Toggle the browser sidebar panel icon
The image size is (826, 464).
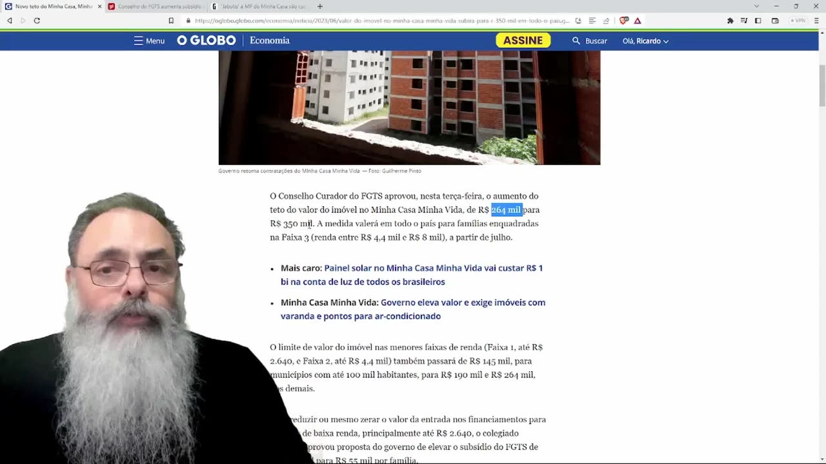(x=758, y=21)
